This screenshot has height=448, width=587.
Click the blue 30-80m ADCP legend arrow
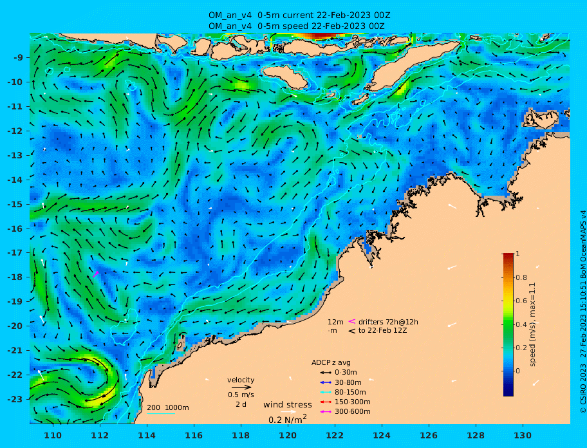point(326,382)
